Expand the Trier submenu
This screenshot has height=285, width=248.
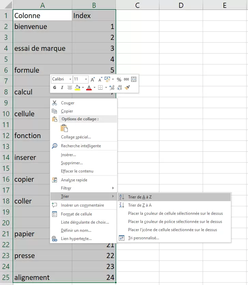[83, 196]
